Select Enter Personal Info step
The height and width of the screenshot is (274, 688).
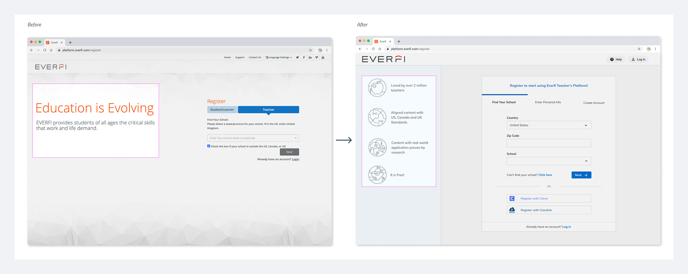coord(548,102)
